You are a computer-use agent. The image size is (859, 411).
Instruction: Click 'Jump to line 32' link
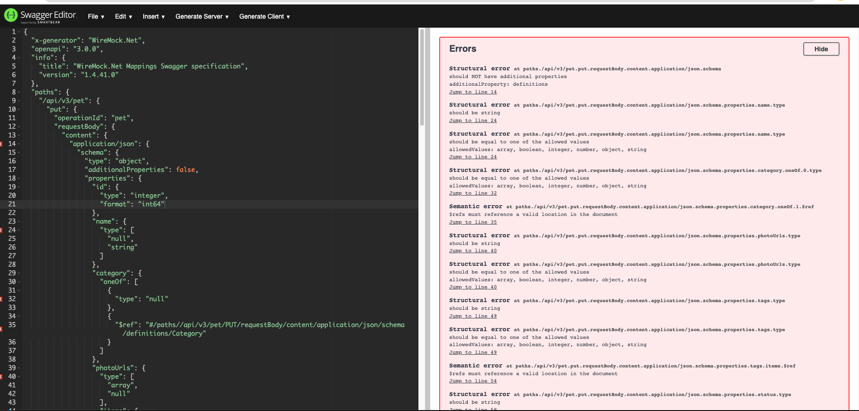tap(473, 193)
